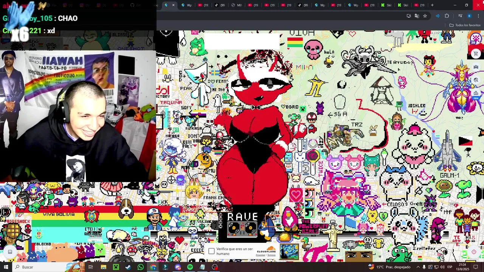Click the translate page icon
Screen dimensions: 484x272
click(417, 16)
